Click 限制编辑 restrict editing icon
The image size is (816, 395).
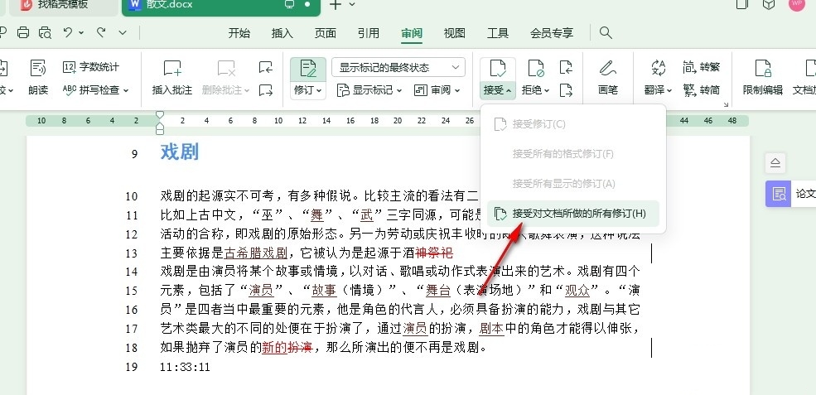(x=763, y=68)
